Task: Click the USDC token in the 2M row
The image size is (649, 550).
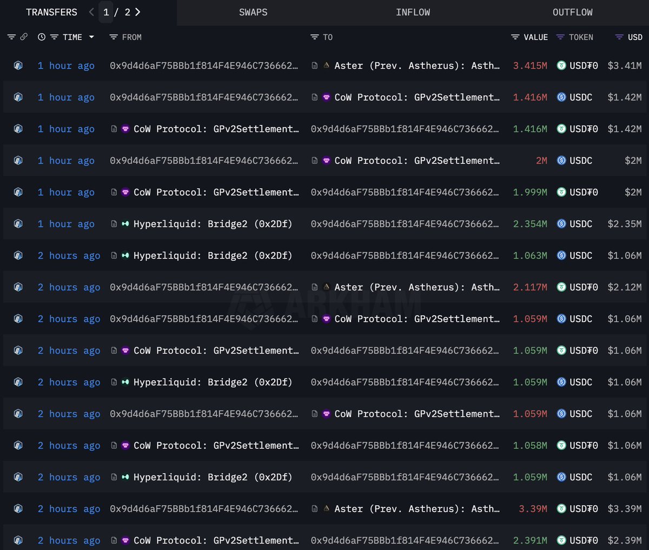Action: (580, 161)
